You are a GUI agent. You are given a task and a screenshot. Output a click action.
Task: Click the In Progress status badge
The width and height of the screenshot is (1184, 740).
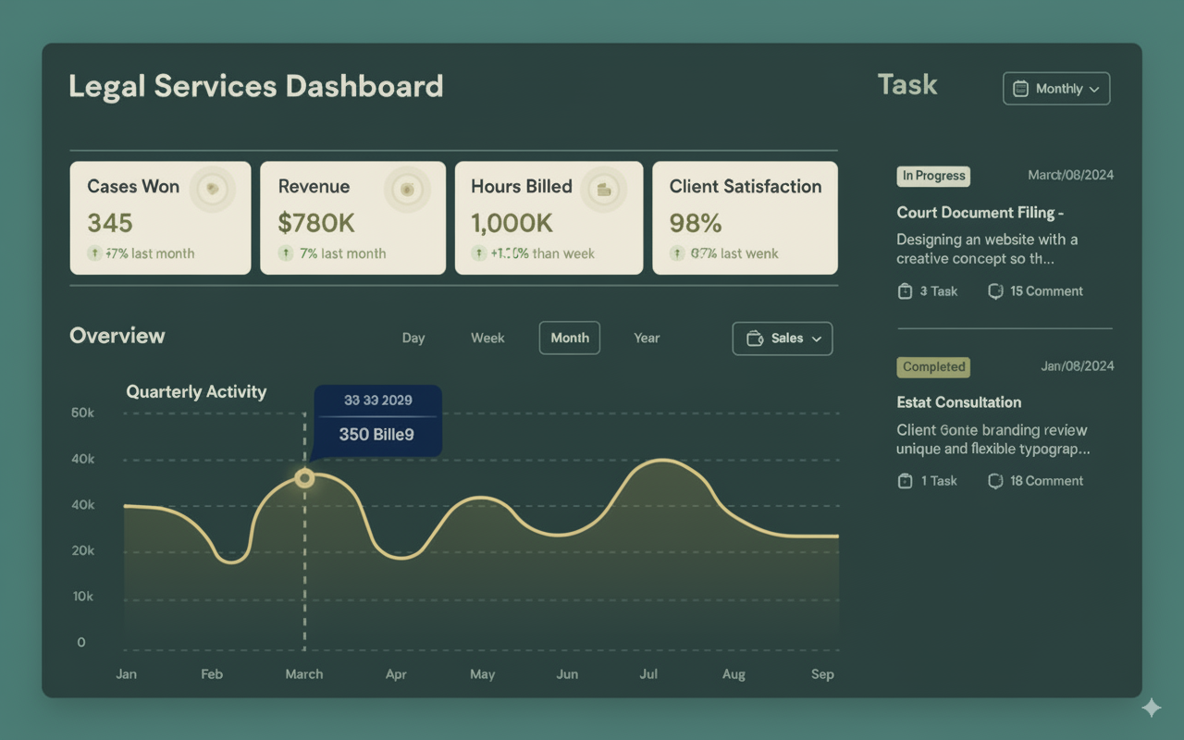tap(933, 176)
